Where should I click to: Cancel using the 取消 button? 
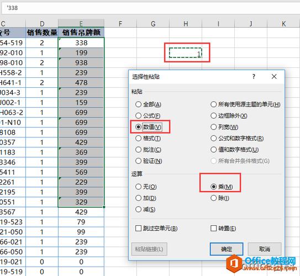point(265,249)
